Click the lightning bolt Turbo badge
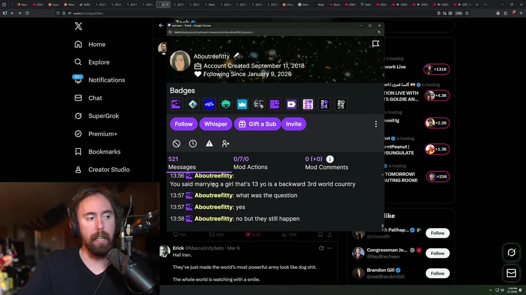The width and height of the screenshot is (526, 295). [x=291, y=104]
